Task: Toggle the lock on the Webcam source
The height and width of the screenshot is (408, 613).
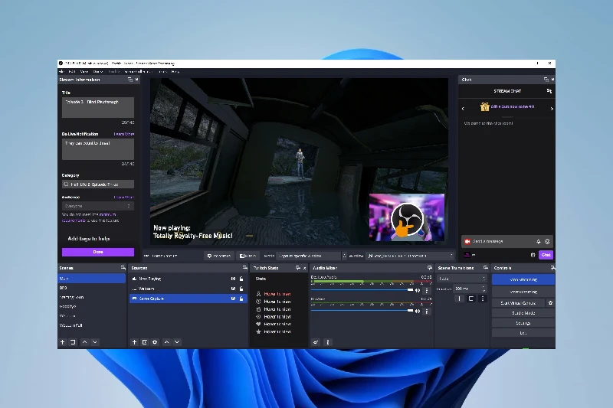Action: click(x=241, y=289)
